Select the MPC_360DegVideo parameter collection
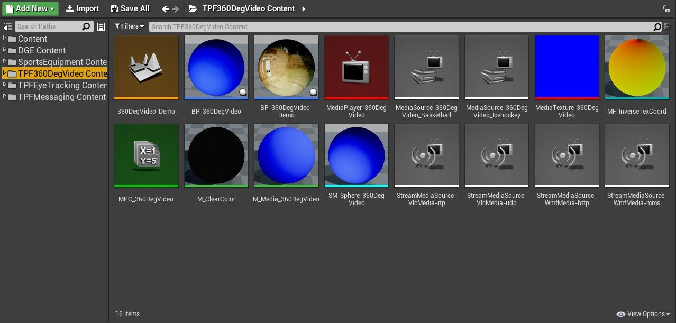 pos(146,164)
